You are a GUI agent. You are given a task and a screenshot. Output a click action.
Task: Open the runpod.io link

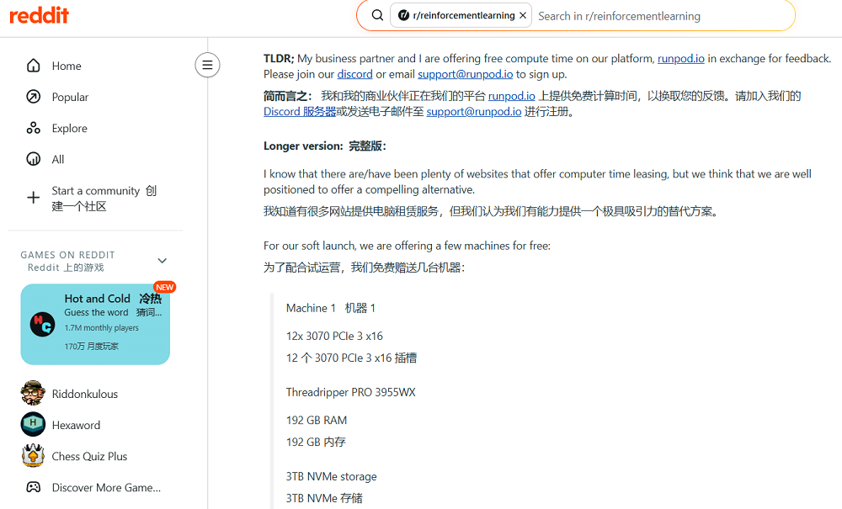(682, 58)
